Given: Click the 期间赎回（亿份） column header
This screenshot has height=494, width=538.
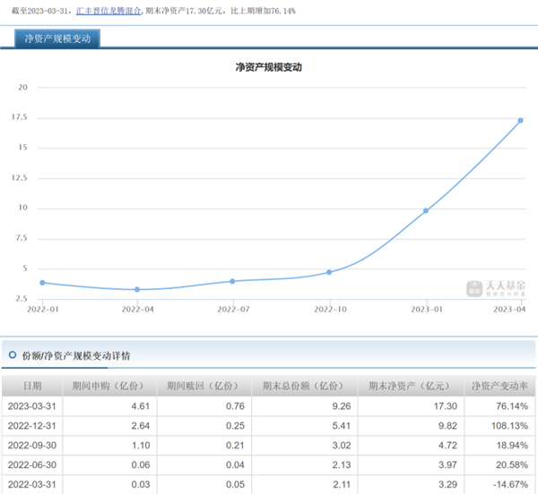Looking at the screenshot, I should [x=204, y=387].
